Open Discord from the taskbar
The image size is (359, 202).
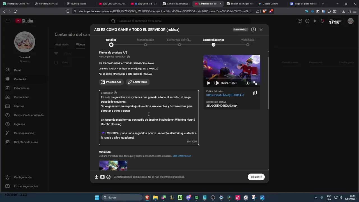pyautogui.click(x=188, y=198)
